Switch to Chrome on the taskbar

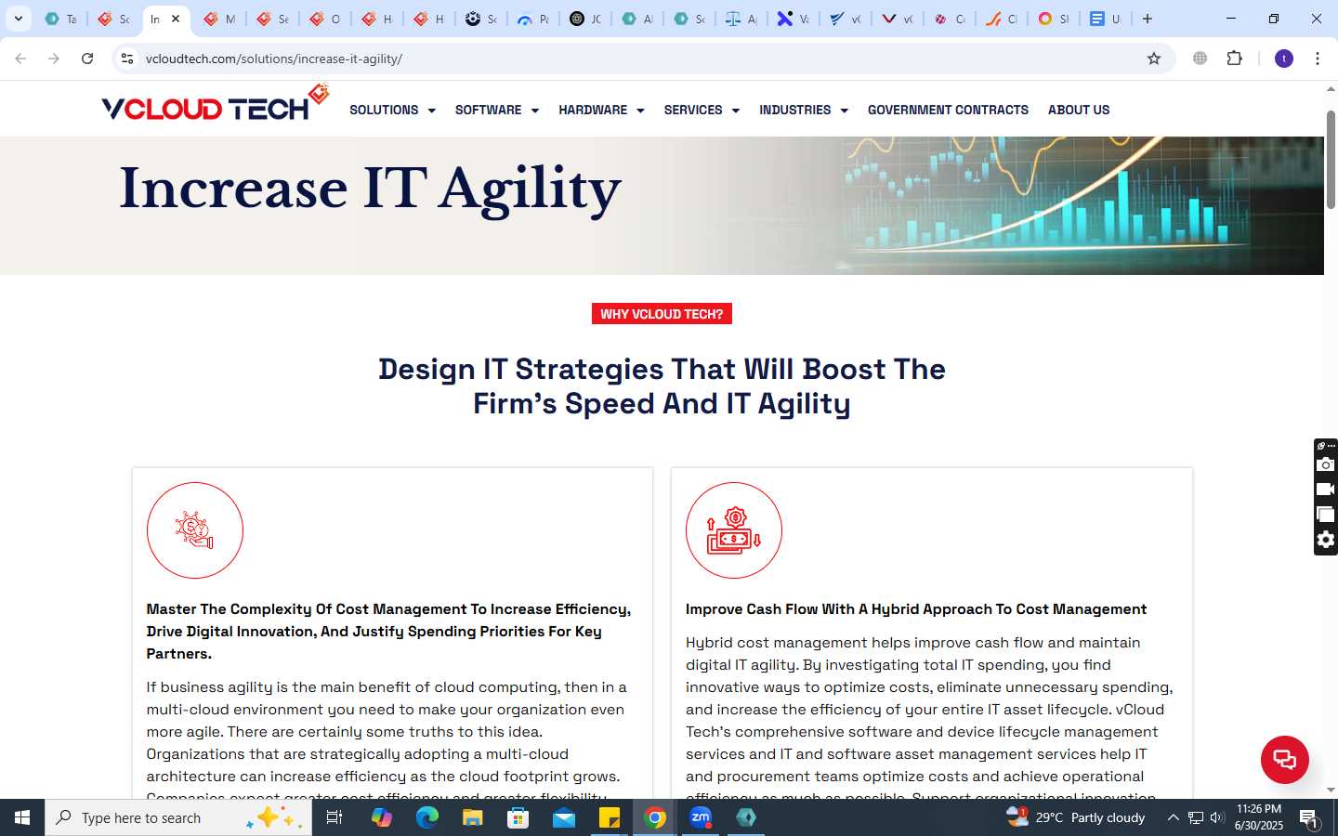[x=655, y=817]
